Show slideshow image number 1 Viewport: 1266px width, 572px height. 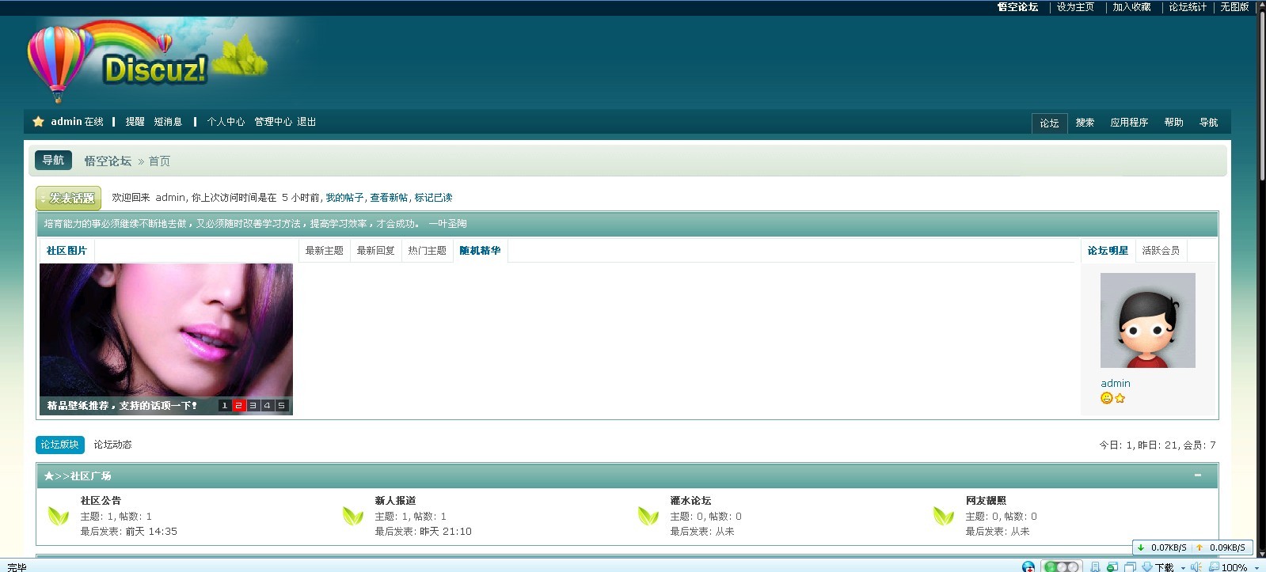tap(224, 405)
